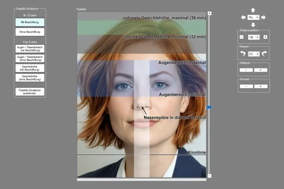Move the image up with the up arrow

pyautogui.click(x=253, y=10)
